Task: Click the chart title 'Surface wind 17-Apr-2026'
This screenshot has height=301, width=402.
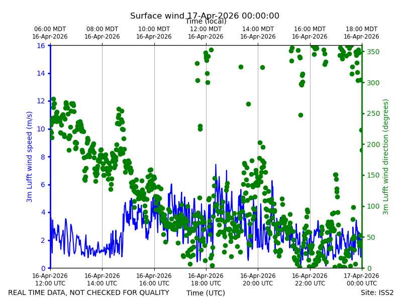Action: point(205,16)
